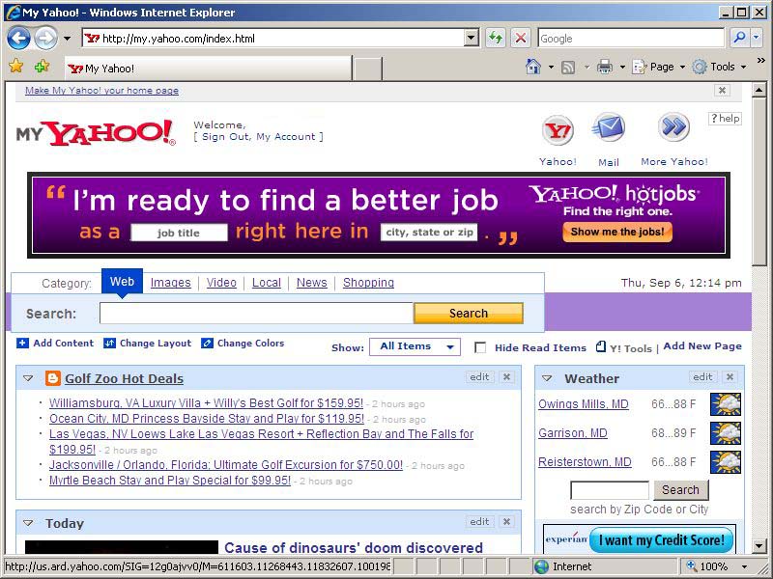Click the yellow Search button
773x579 pixels.
[469, 313]
